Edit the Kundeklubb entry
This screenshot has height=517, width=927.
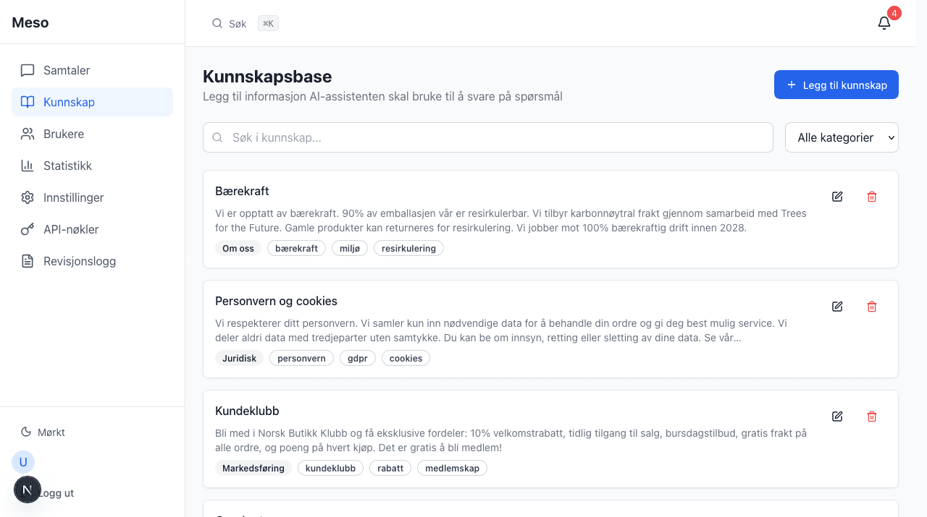pos(837,416)
